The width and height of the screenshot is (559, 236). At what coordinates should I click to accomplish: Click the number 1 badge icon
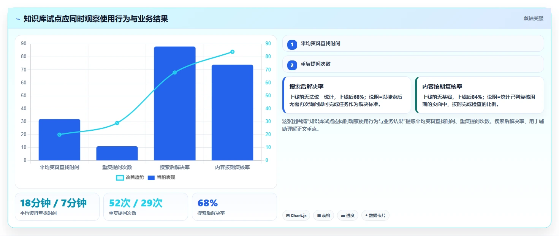[292, 45]
